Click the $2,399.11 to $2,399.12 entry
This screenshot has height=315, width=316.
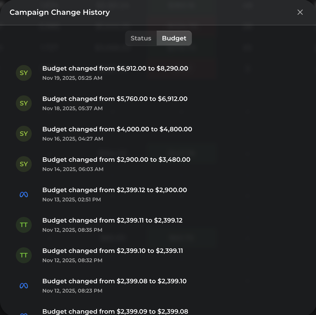(x=113, y=220)
